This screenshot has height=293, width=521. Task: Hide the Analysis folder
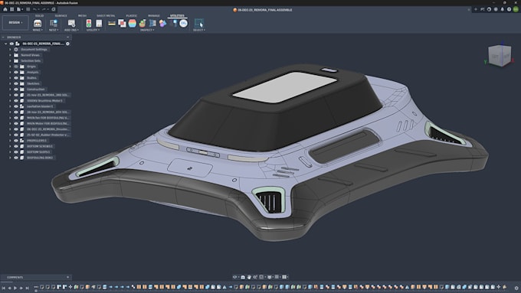16,72
